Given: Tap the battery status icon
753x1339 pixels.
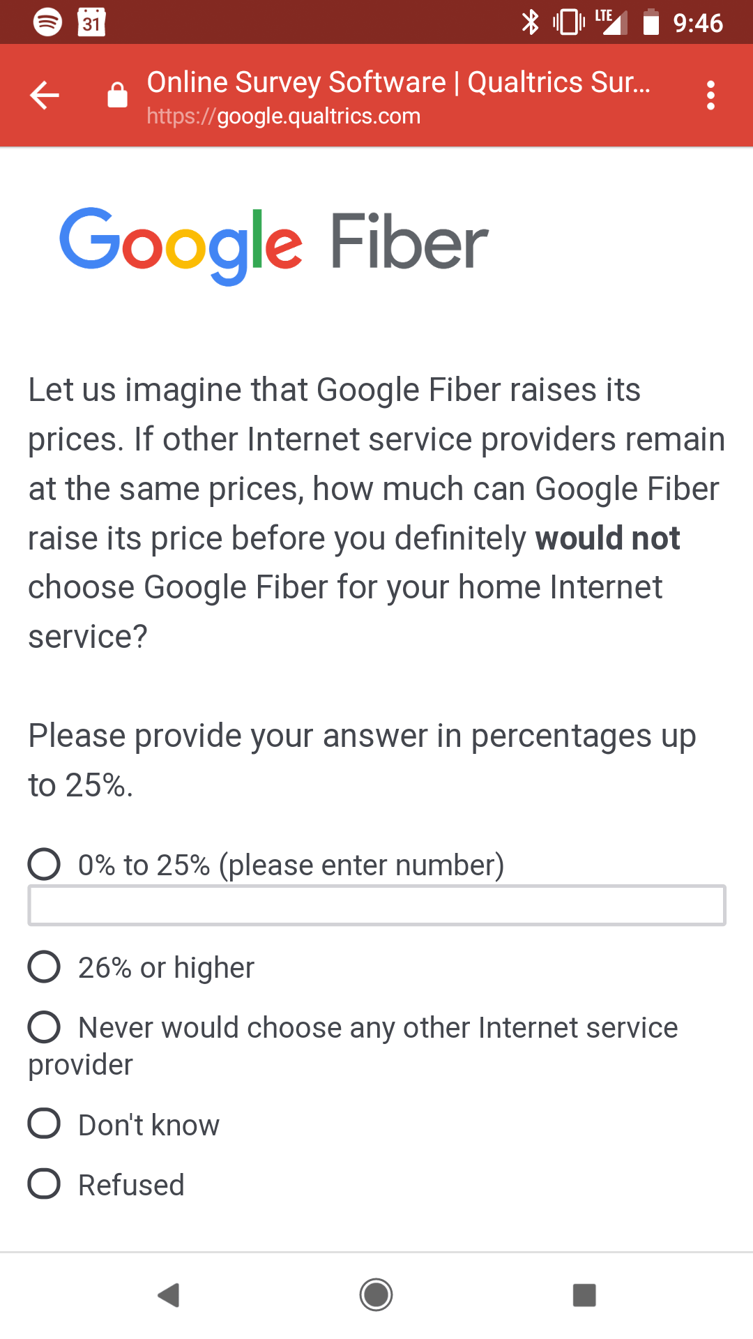Looking at the screenshot, I should (x=651, y=22).
